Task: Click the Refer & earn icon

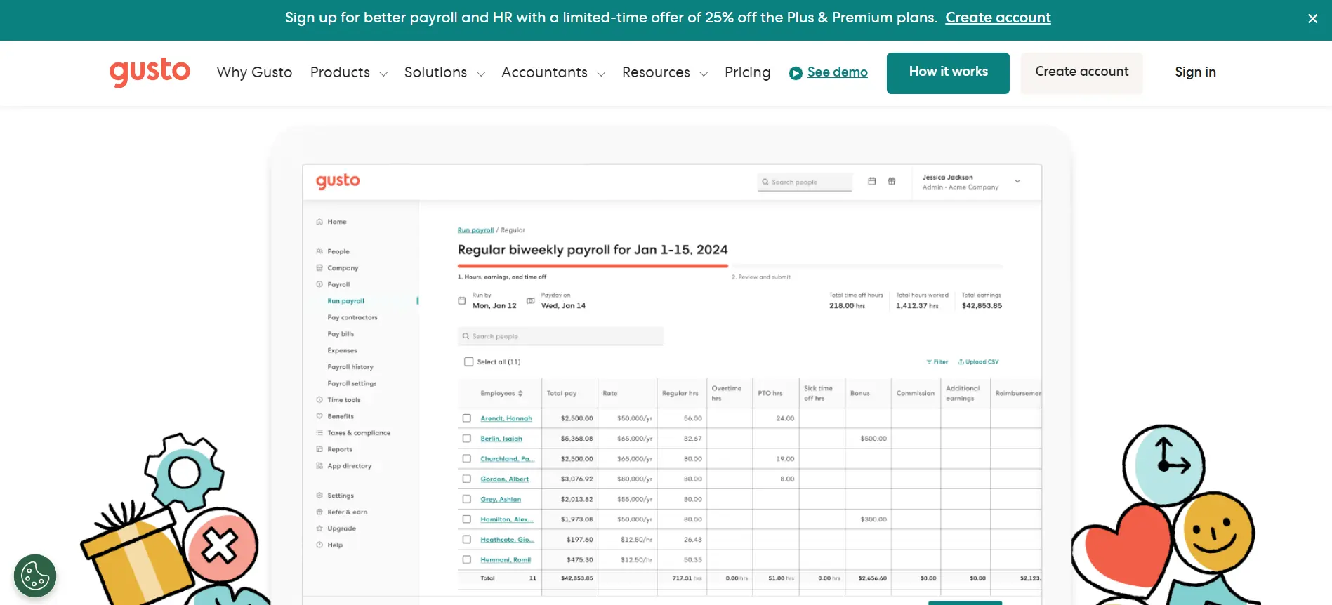Action: pyautogui.click(x=319, y=512)
